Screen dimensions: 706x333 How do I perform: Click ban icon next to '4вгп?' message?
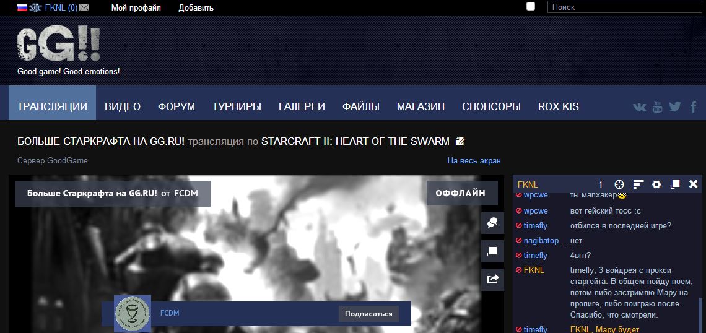pyautogui.click(x=519, y=255)
